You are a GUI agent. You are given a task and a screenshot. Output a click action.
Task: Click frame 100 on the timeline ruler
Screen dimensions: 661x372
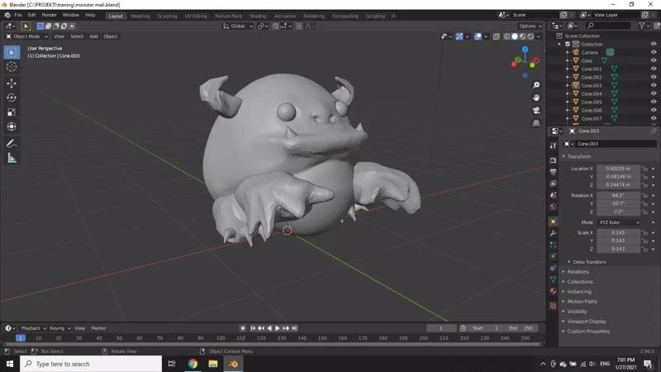(x=199, y=338)
